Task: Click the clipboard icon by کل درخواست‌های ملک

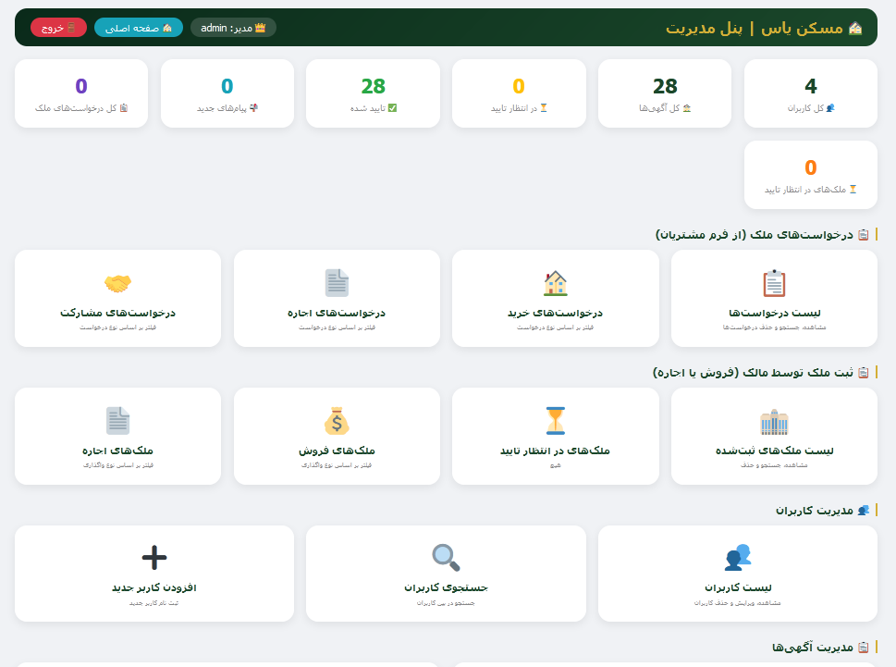Action: tap(123, 107)
